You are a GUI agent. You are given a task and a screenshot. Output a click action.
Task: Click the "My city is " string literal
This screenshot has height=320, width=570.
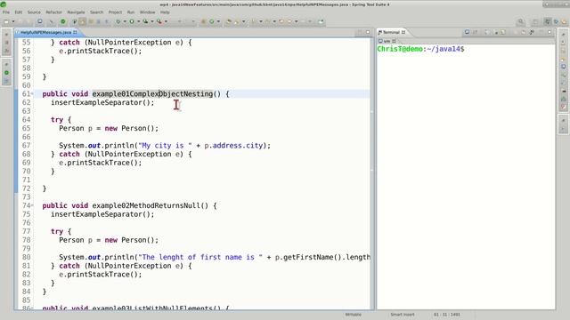(x=165, y=146)
